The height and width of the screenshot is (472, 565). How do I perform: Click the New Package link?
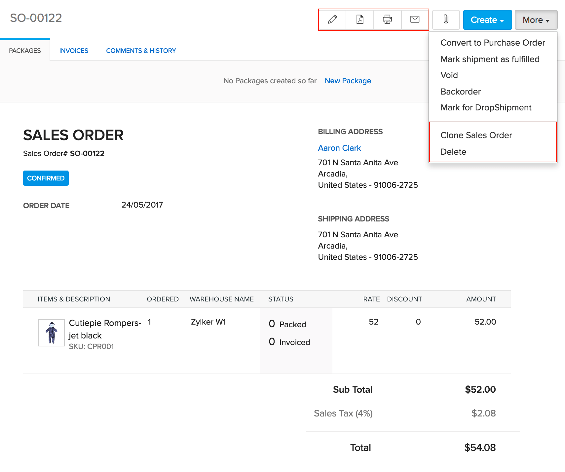[x=348, y=81]
